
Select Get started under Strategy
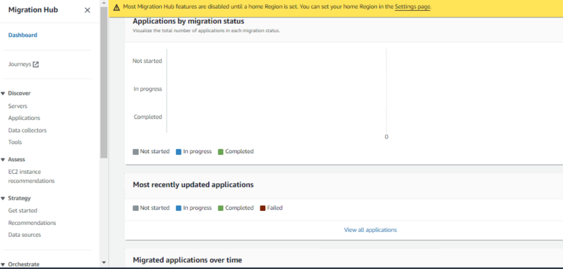point(23,210)
